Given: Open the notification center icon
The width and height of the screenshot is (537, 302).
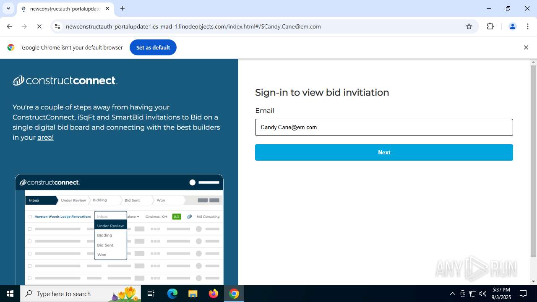Looking at the screenshot, I should [523, 294].
